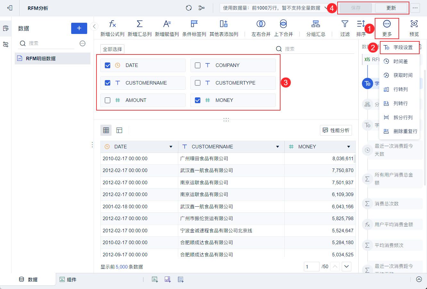Open the settings sliders icon in left sidebar

click(6, 45)
